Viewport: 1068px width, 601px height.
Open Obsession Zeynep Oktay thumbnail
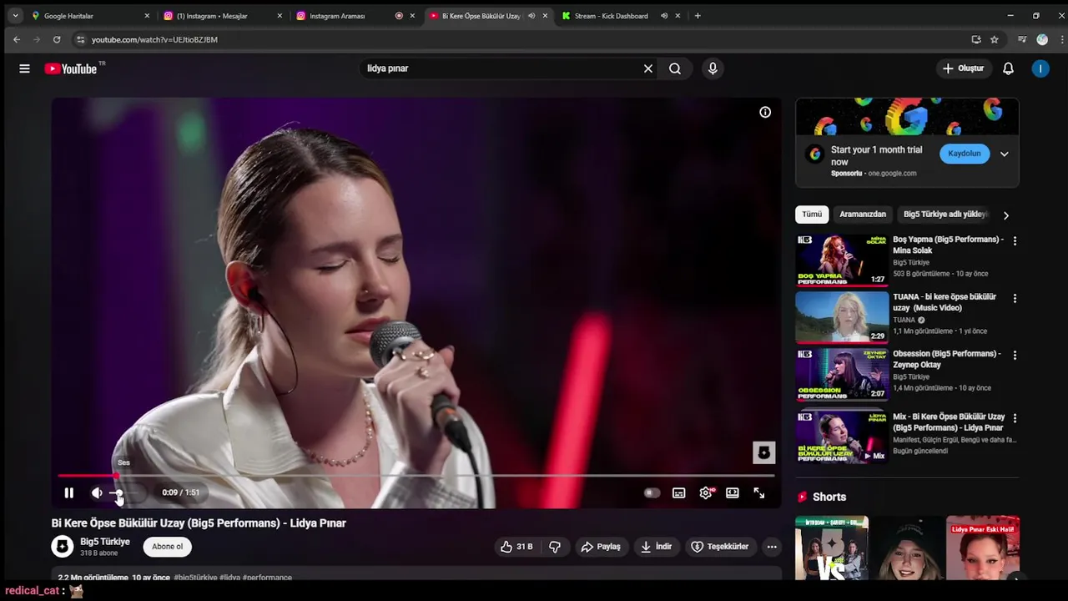[x=842, y=374]
